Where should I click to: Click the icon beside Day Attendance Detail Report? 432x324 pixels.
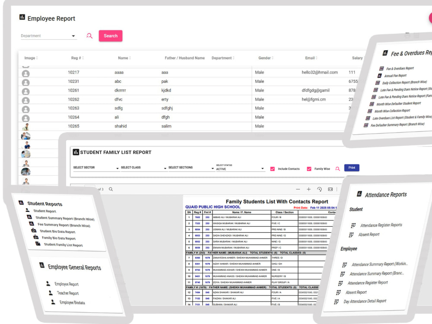coord(336,302)
